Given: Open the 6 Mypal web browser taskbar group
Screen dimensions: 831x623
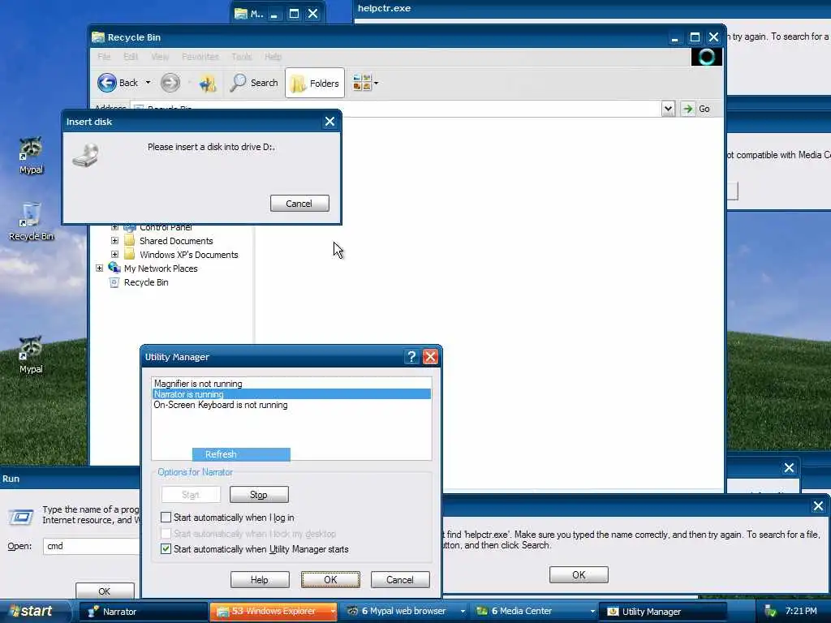Looking at the screenshot, I should click(x=404, y=612).
